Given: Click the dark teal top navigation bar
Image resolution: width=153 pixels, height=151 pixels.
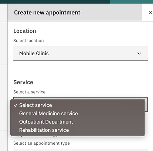Looking at the screenshot, I should tap(55, 1).
